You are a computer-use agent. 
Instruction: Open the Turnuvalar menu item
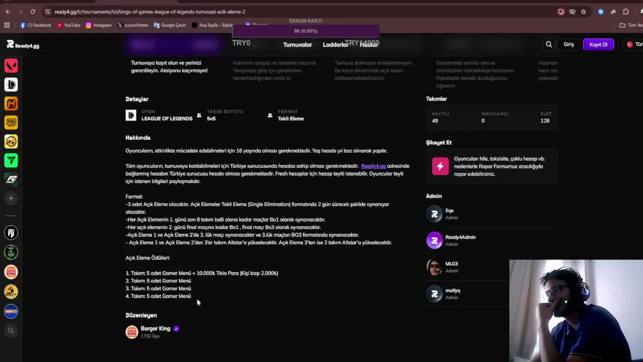pos(297,45)
